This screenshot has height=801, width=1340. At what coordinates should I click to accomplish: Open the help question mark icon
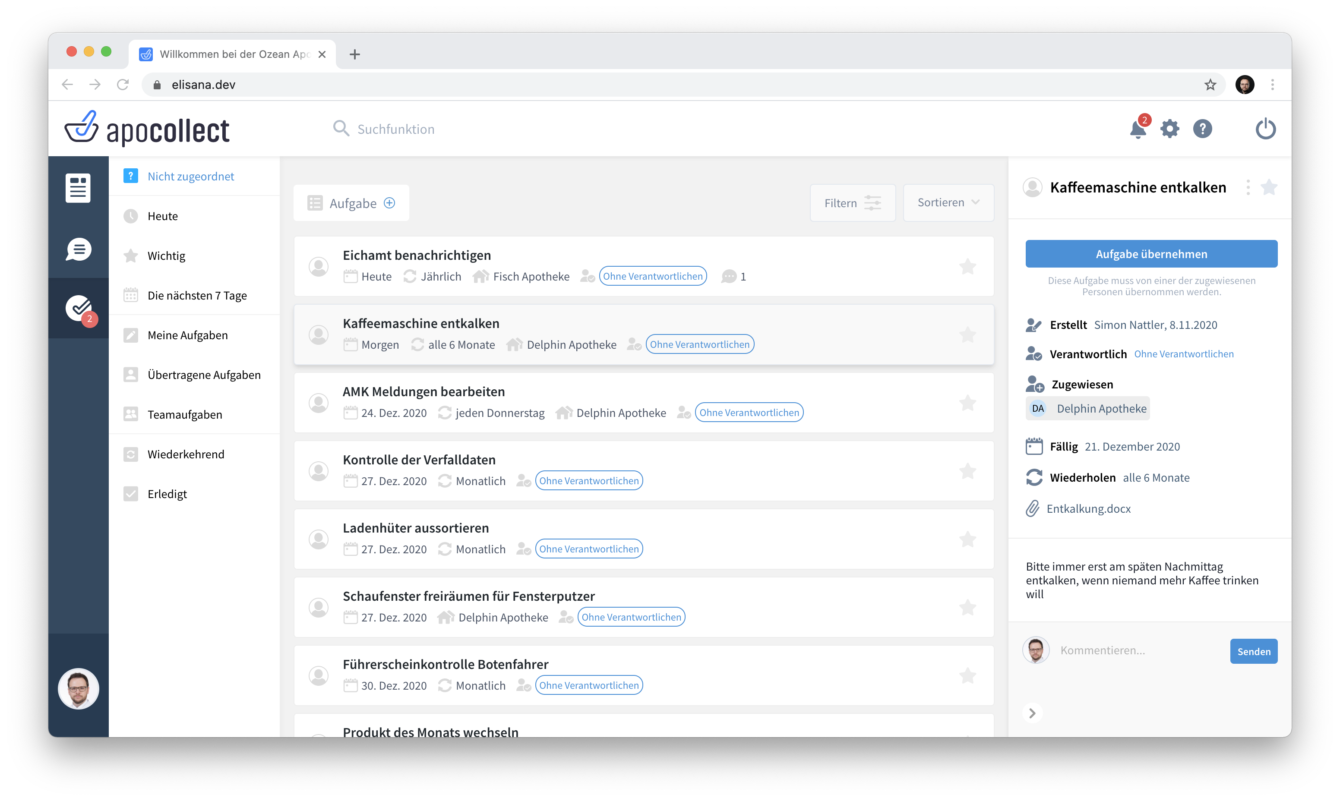(x=1202, y=129)
